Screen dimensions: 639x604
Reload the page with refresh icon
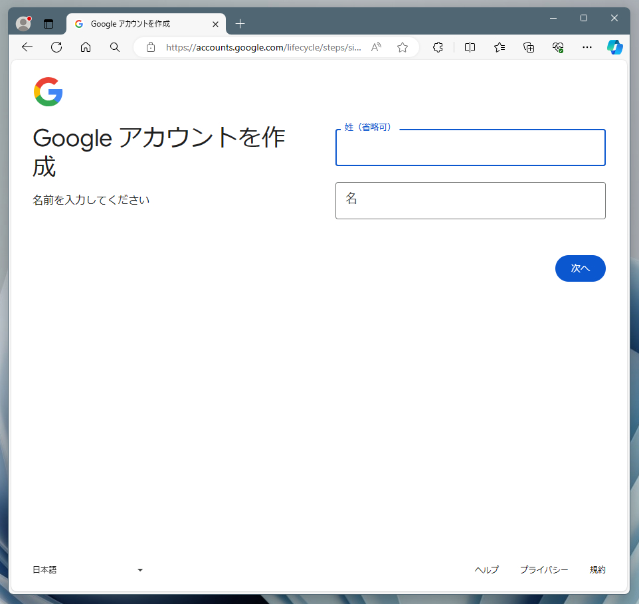56,47
